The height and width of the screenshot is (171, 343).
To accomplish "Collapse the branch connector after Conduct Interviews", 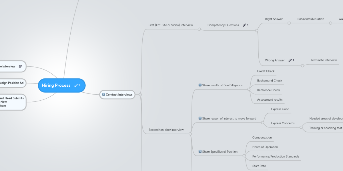I will 140,94.
